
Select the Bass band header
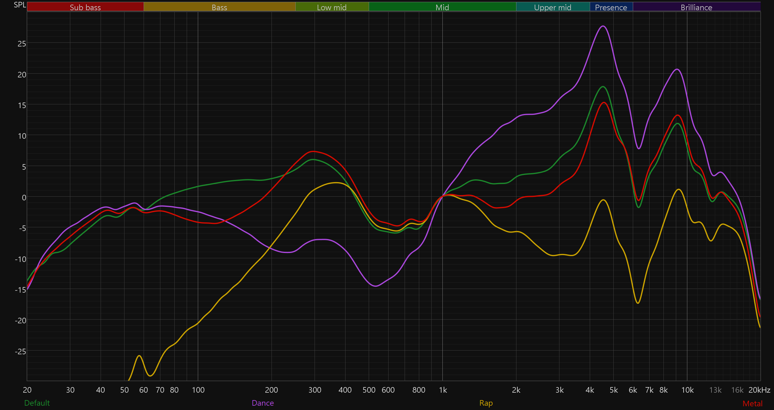[219, 7]
